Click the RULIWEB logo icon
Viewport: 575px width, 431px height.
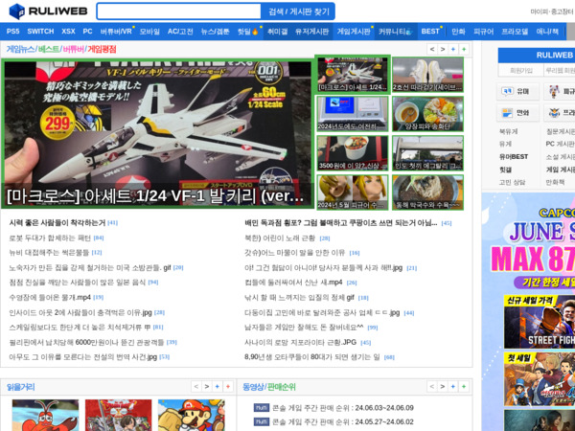[16, 11]
